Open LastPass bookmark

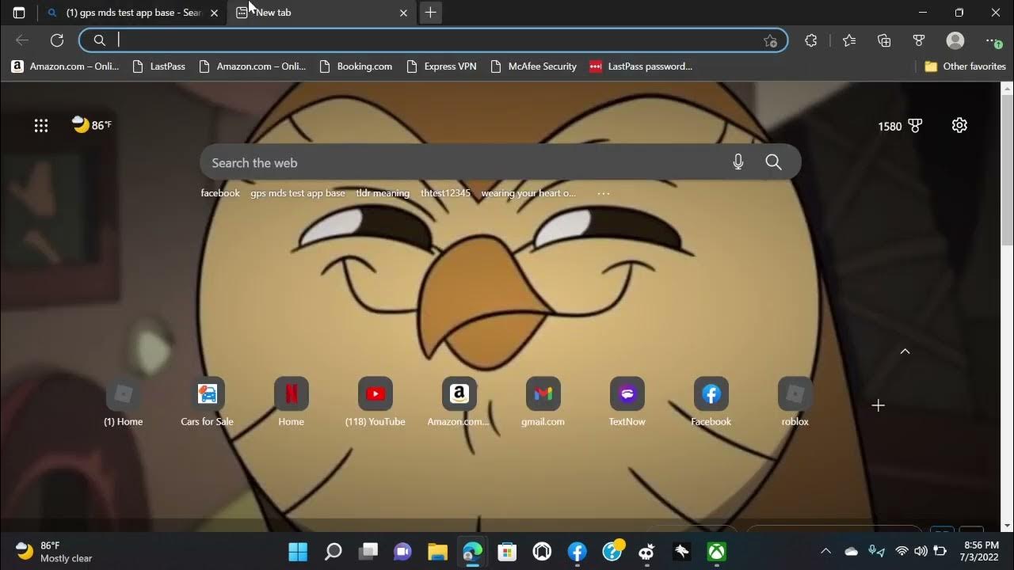click(159, 66)
